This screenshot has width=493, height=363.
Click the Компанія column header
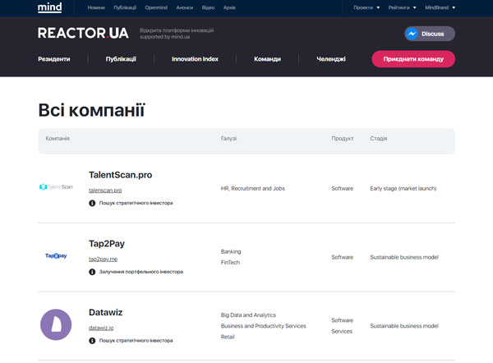pyautogui.click(x=58, y=138)
